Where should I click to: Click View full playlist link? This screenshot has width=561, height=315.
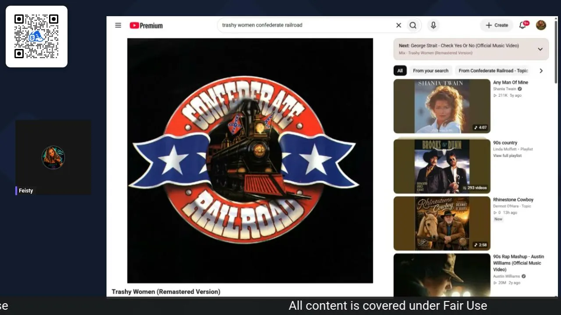pos(507,156)
